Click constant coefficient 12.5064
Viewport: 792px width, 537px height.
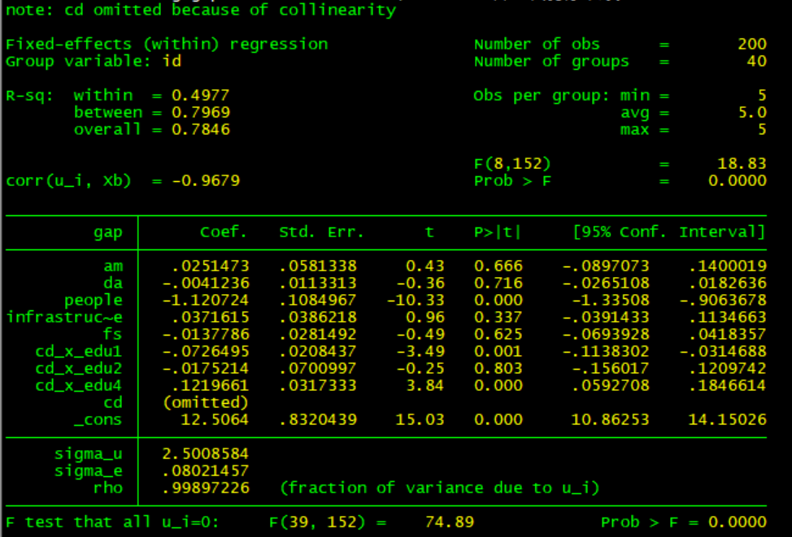[215, 420]
